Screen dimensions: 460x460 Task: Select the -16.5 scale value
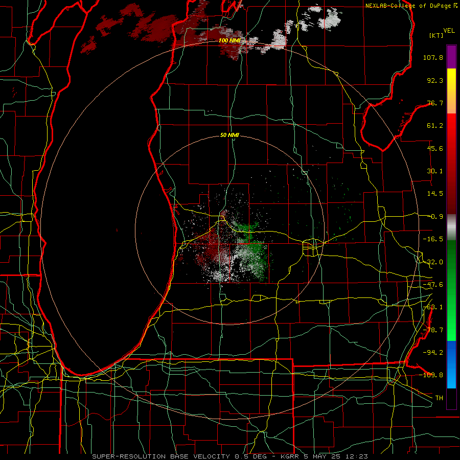coord(433,239)
